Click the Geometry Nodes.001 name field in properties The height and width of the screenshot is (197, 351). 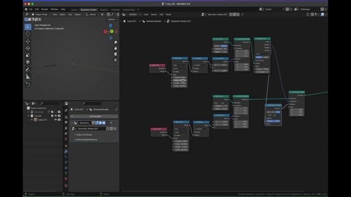coord(92,129)
